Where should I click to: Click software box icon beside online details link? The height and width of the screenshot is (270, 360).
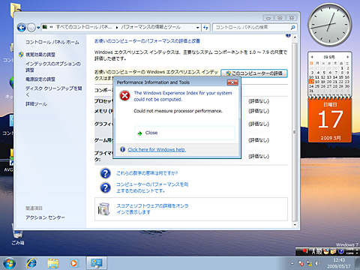pos(104,209)
